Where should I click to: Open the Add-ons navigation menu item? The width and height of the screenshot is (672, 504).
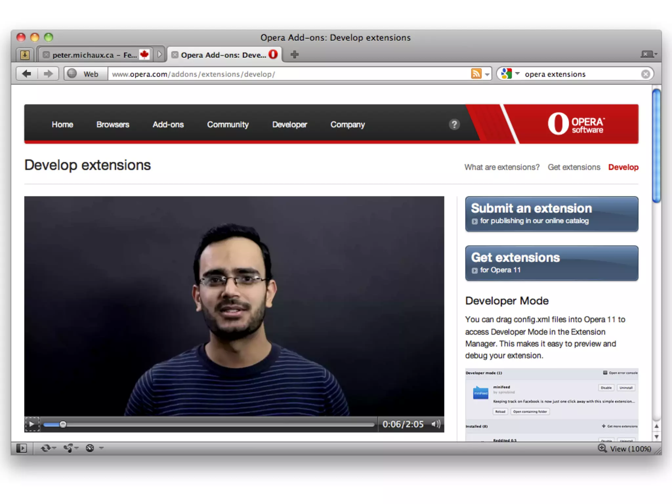coord(168,125)
